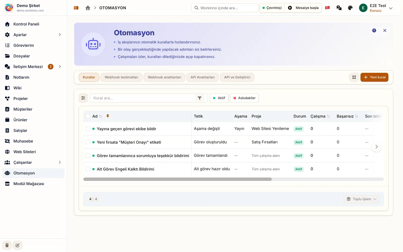Open the E2E Test user menu
The height and width of the screenshot is (252, 403).
coord(376,8)
